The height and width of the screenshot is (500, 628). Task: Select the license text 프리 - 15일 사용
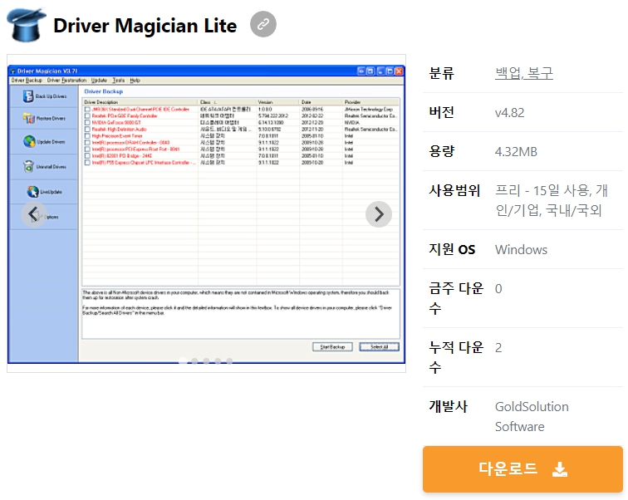pyautogui.click(x=542, y=190)
